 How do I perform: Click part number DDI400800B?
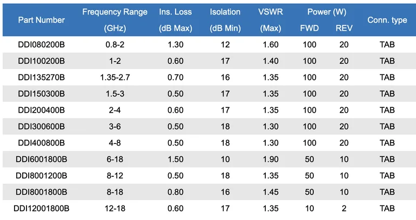42,143
